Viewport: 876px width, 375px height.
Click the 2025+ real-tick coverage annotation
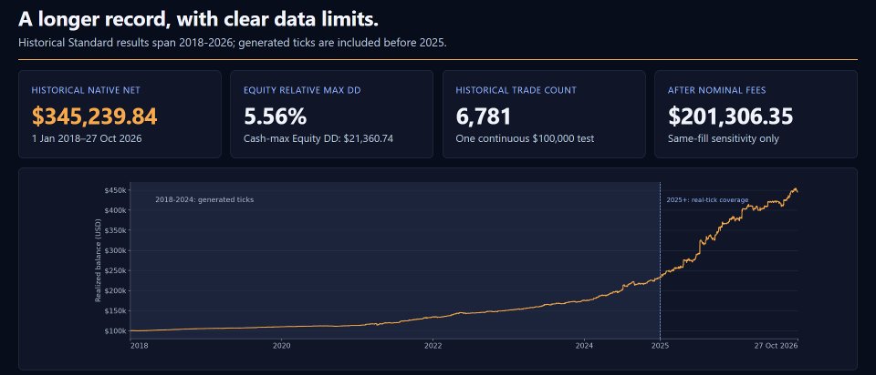(707, 200)
